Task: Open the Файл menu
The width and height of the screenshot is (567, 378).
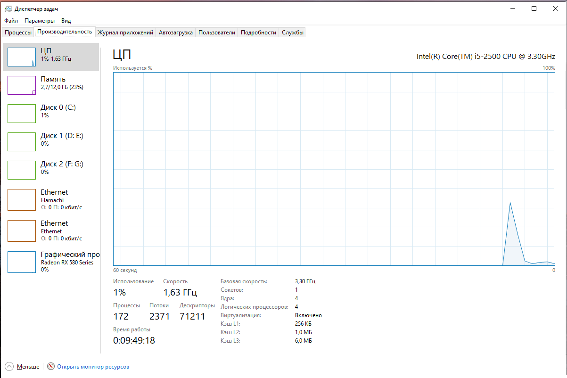Action: click(x=11, y=21)
